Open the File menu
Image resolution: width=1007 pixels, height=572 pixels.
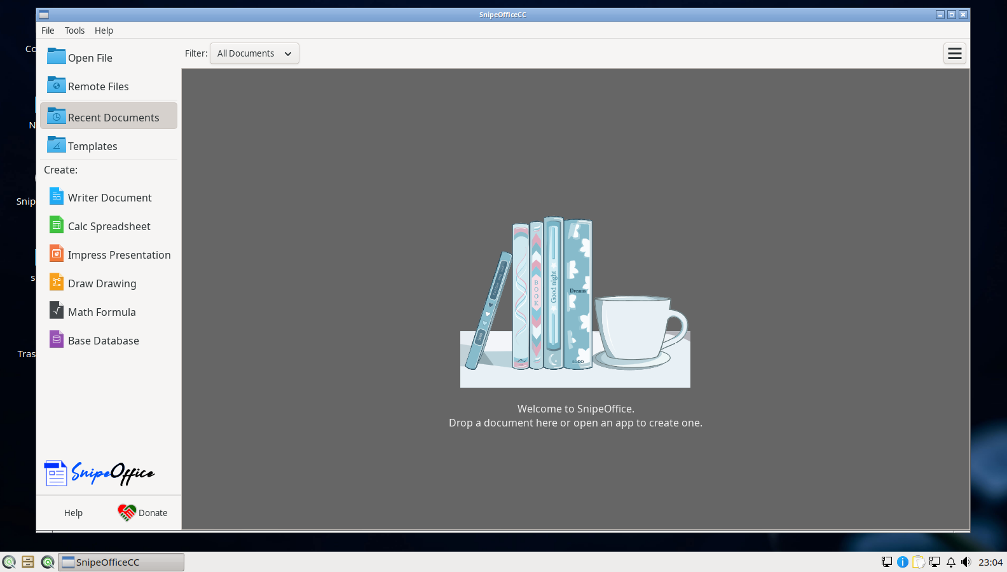(x=48, y=31)
